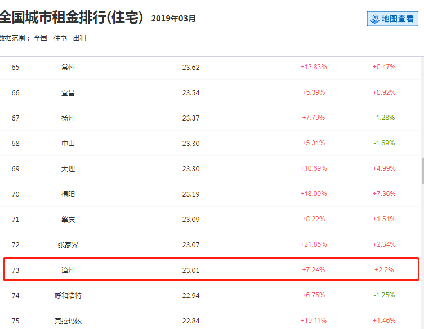Open the city link 扬州
This screenshot has height=329, width=424.
(68, 118)
